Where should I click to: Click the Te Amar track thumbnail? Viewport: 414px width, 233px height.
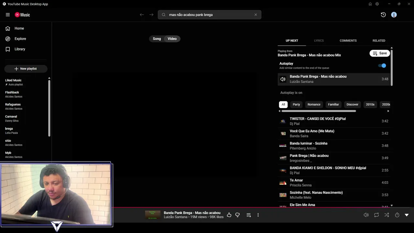[x=283, y=183]
